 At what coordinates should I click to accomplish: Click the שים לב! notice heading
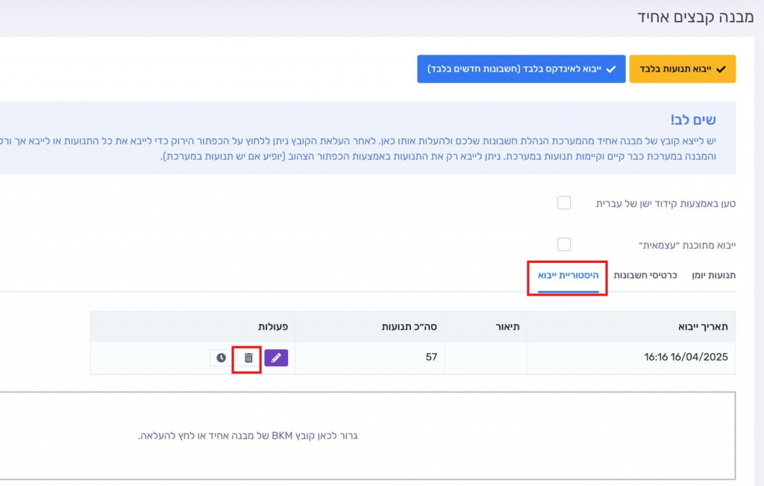[x=692, y=120]
